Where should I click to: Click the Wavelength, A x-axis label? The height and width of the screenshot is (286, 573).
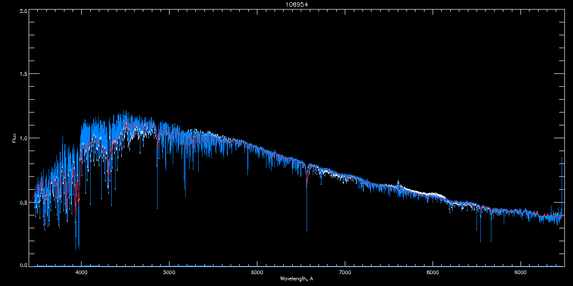click(x=297, y=278)
